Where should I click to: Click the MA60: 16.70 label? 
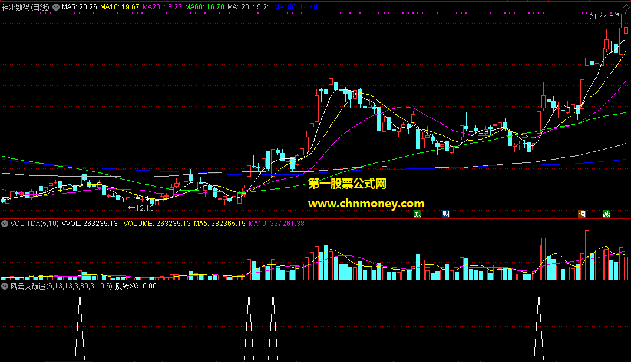(204, 7)
